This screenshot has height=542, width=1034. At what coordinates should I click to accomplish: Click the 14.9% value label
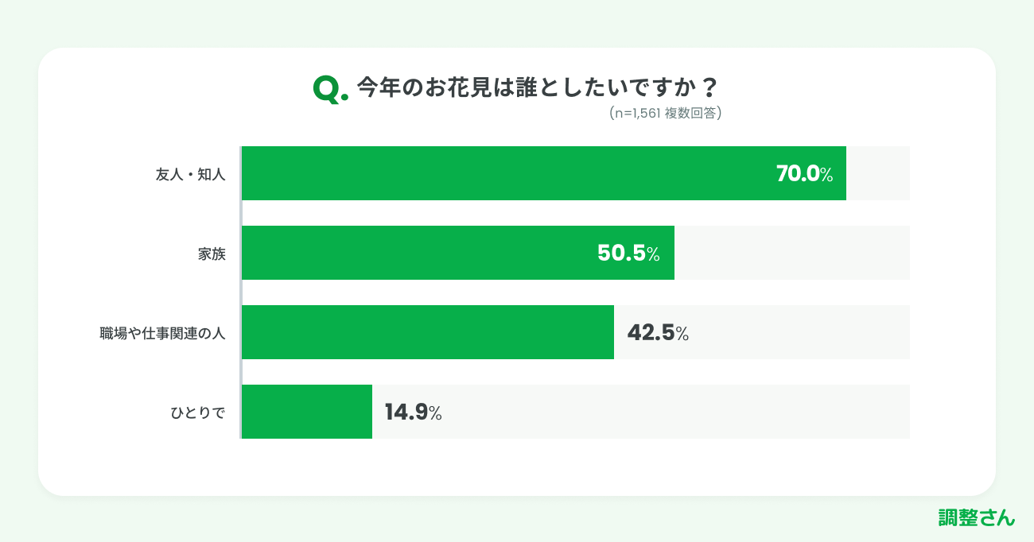(x=413, y=412)
